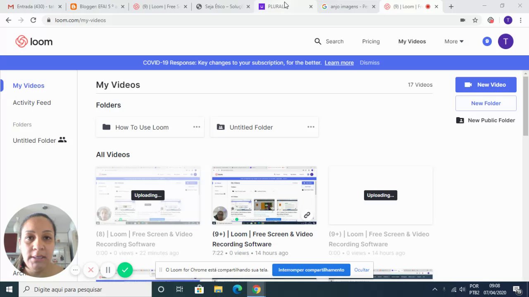Open the Loom extension icon in Chrome toolbar
This screenshot has width=529, height=297.
coord(491,20)
